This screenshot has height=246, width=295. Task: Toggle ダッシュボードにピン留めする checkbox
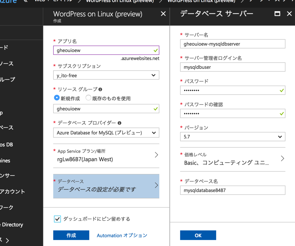tap(57, 219)
